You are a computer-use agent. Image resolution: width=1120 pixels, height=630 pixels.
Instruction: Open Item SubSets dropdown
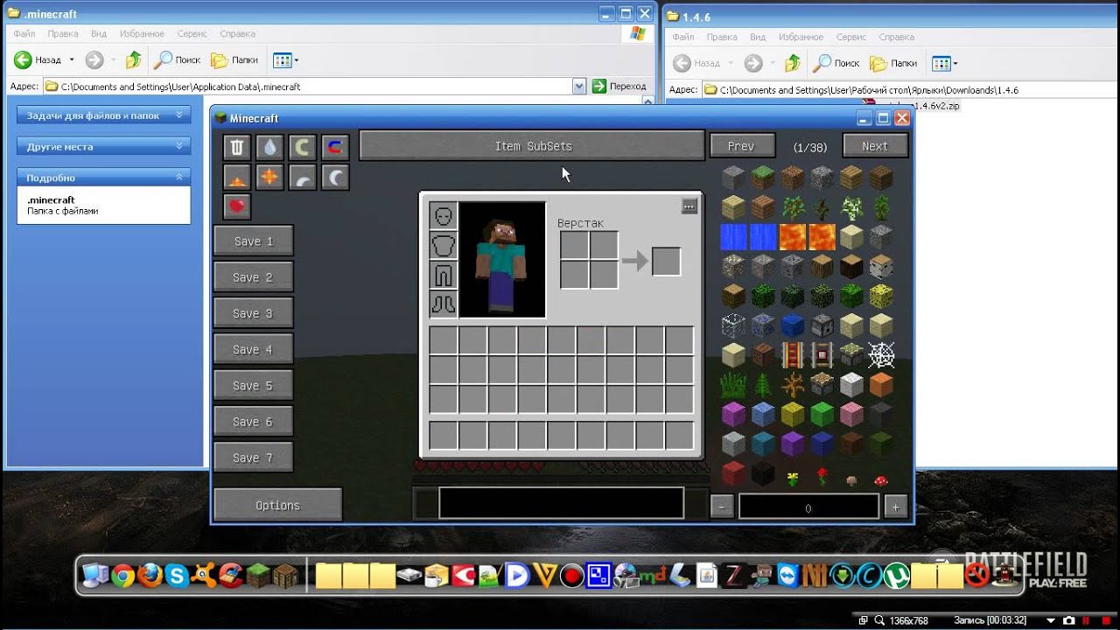click(532, 146)
